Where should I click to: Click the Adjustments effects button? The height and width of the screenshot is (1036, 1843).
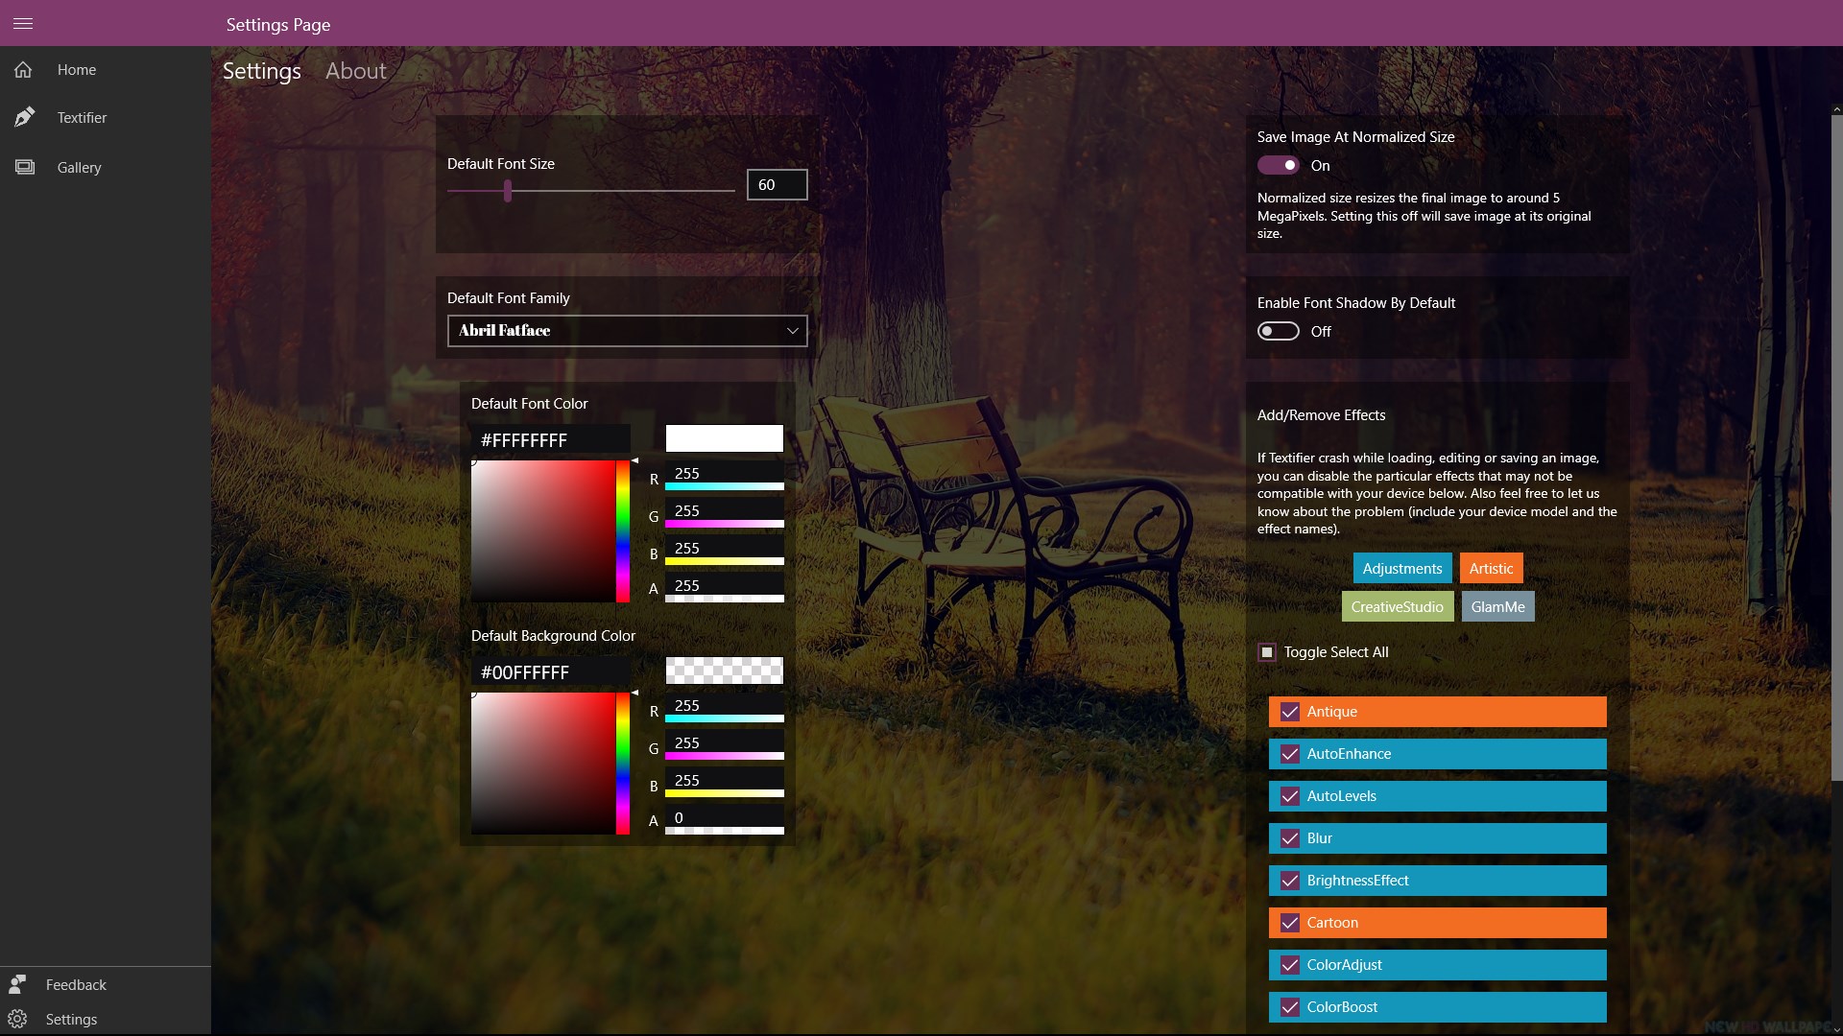(x=1401, y=568)
